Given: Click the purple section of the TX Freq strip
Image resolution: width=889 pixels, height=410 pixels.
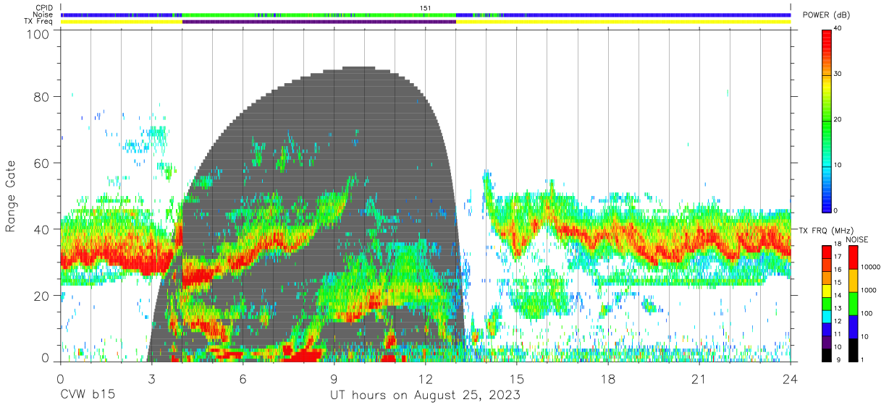Looking at the screenshot, I should (319, 22).
